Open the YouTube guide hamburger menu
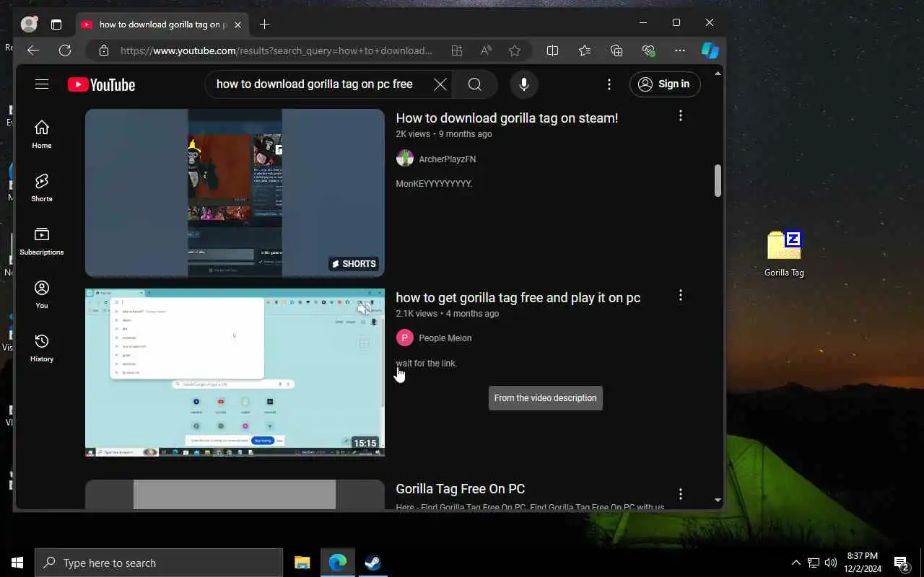Image resolution: width=924 pixels, height=577 pixels. pyautogui.click(x=42, y=84)
